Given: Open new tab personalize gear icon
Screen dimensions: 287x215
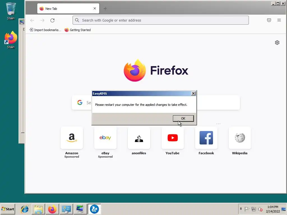Looking at the screenshot, I should click(277, 43).
